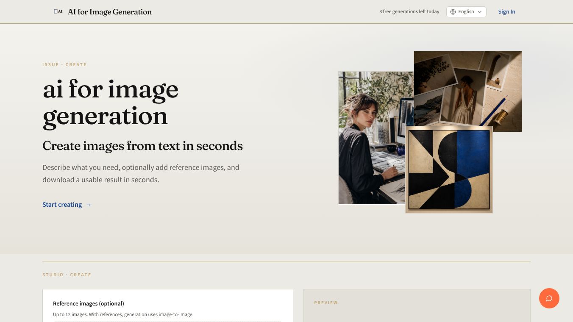
Task: Click the 'ISSUE · CREATE' label
Action: click(x=64, y=65)
